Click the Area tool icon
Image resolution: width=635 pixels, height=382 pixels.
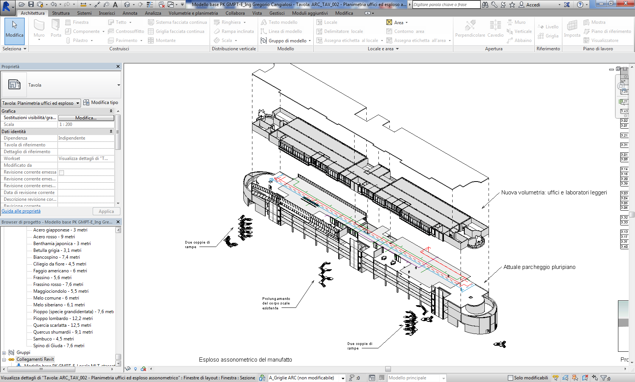[389, 22]
